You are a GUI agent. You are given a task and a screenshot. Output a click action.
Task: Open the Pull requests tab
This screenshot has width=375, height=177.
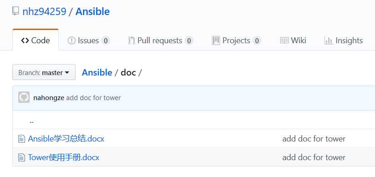coord(160,40)
